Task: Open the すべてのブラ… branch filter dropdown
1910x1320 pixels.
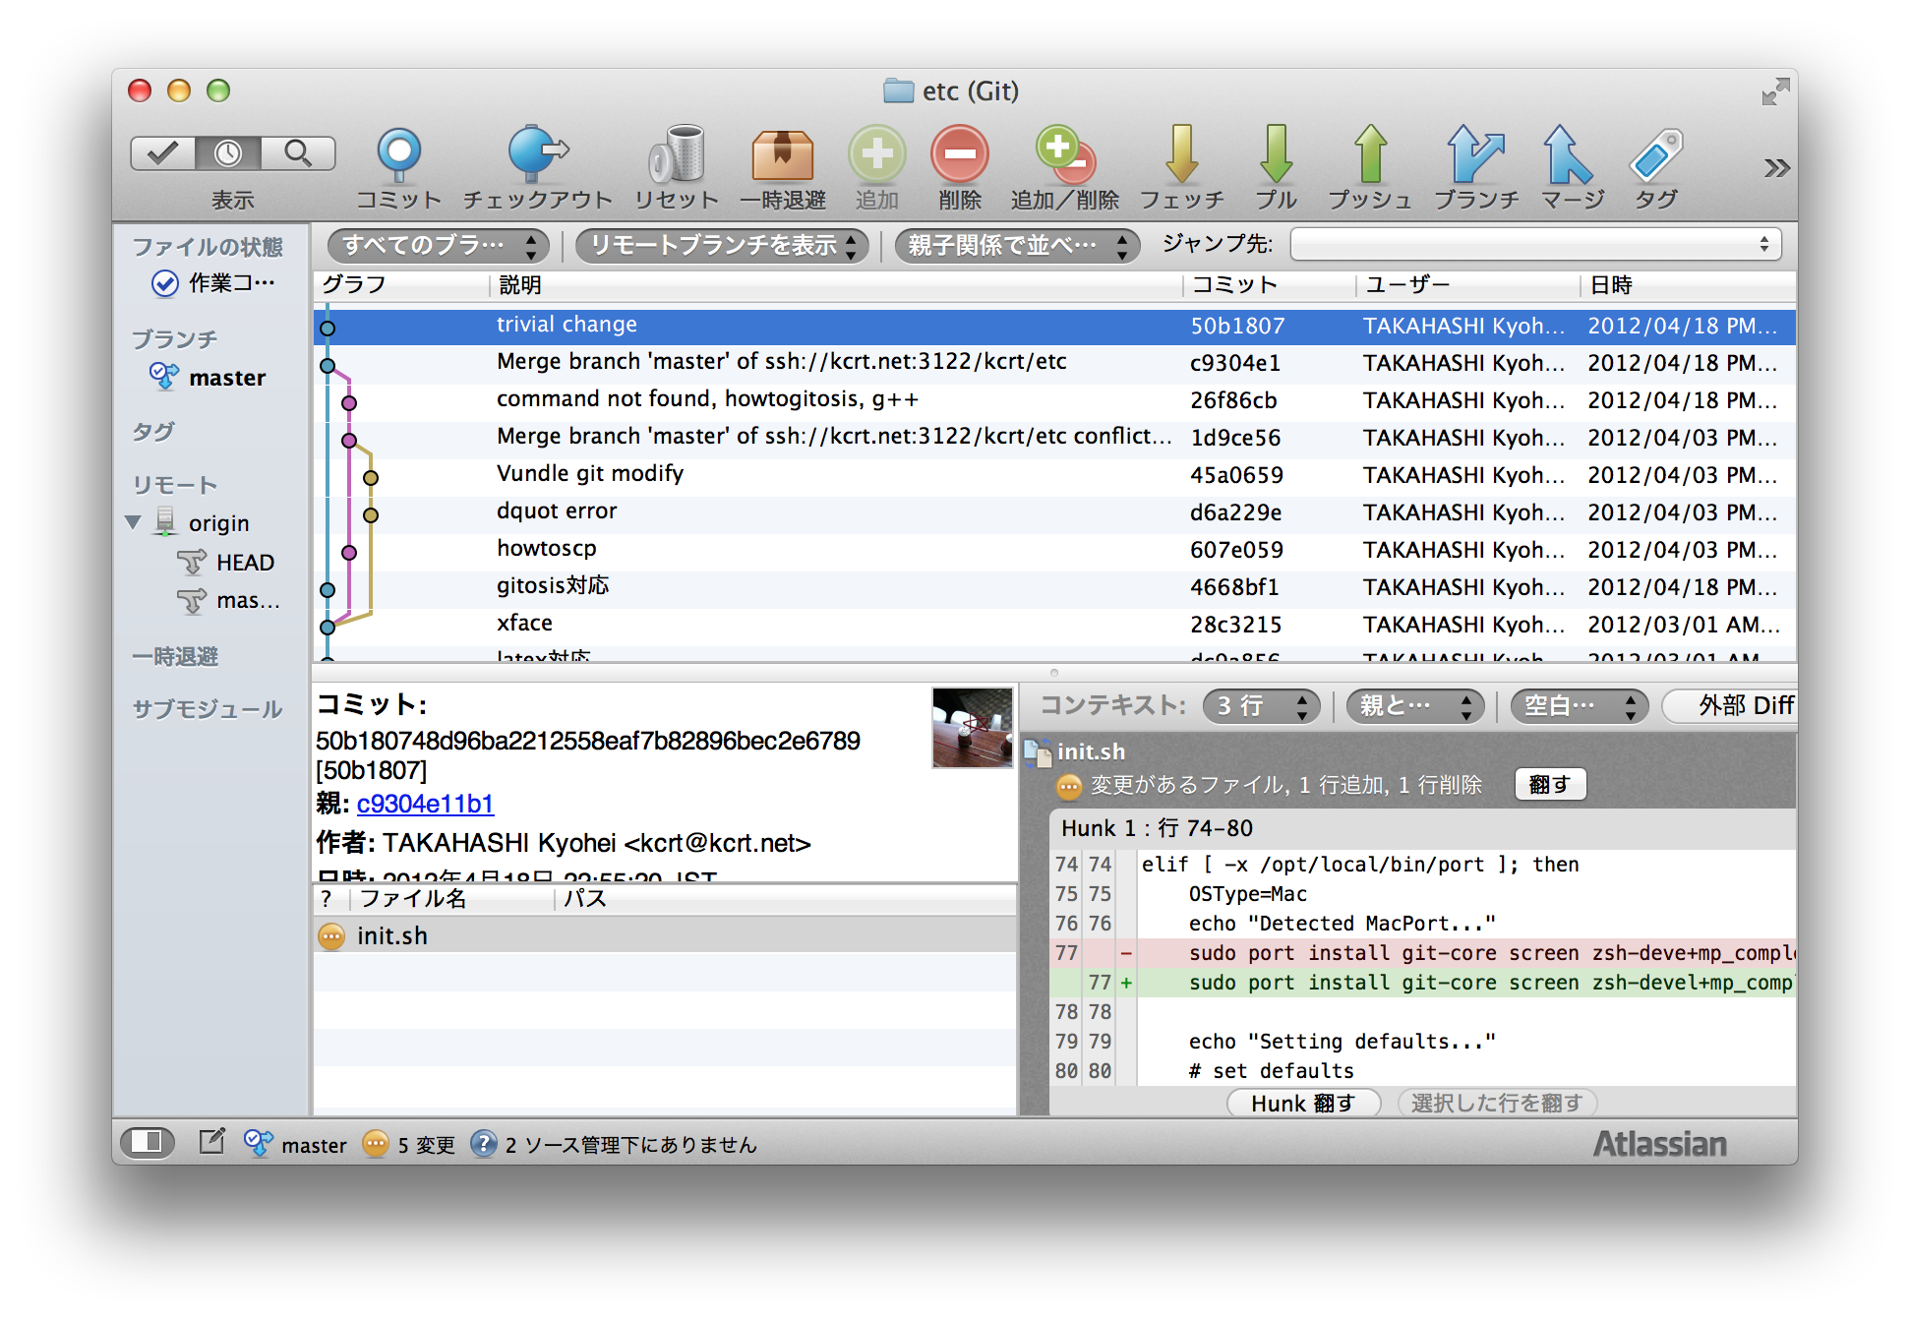Action: click(x=439, y=246)
